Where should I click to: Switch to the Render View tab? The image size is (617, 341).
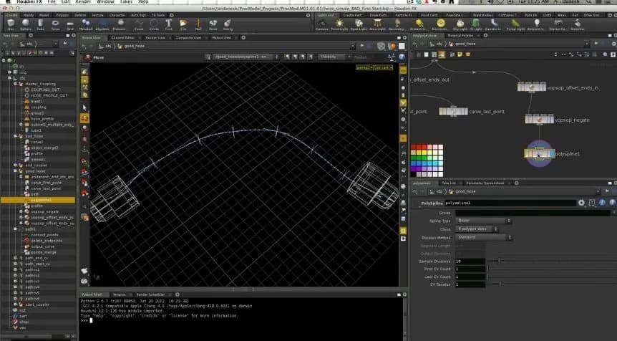click(x=155, y=38)
